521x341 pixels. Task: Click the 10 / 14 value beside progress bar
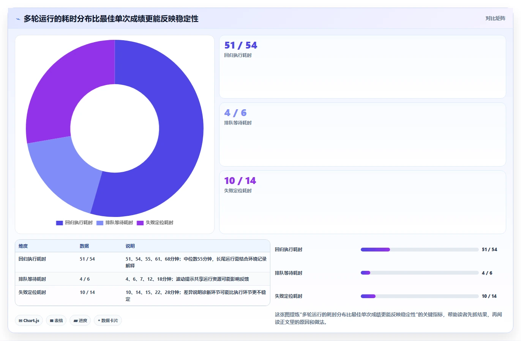(489, 296)
